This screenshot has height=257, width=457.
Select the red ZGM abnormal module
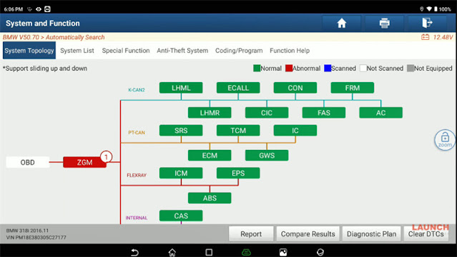(84, 162)
